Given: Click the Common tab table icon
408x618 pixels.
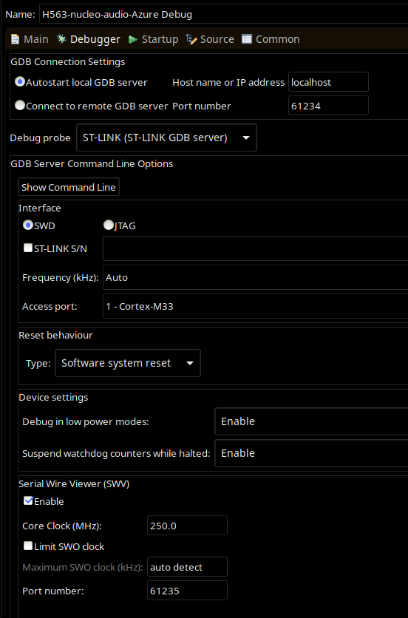Looking at the screenshot, I should 247,39.
